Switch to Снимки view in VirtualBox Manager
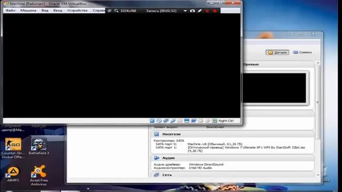The image size is (342, 192). (x=302, y=52)
